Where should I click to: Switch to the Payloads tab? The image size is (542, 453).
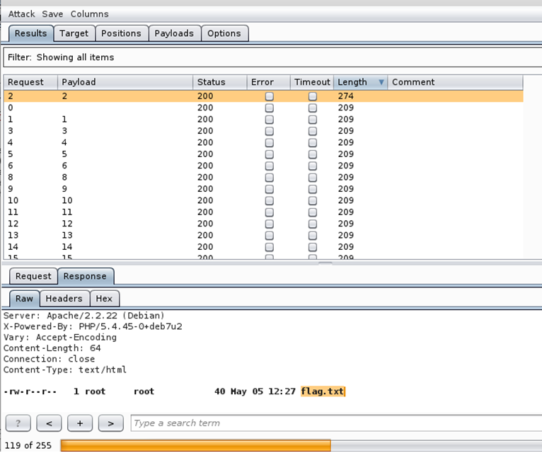(x=173, y=33)
